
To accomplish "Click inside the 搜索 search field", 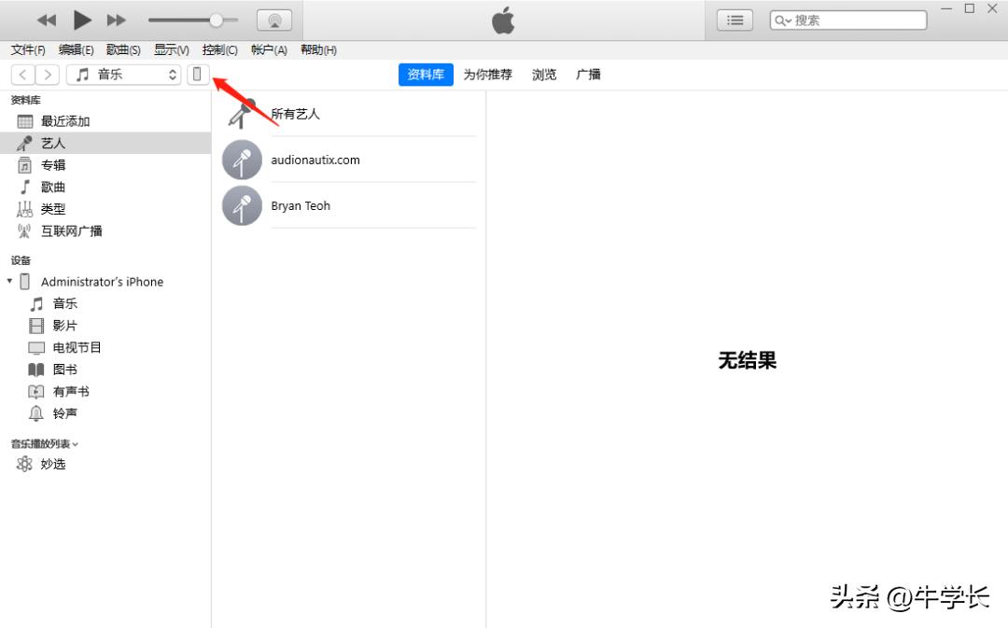I will [847, 19].
